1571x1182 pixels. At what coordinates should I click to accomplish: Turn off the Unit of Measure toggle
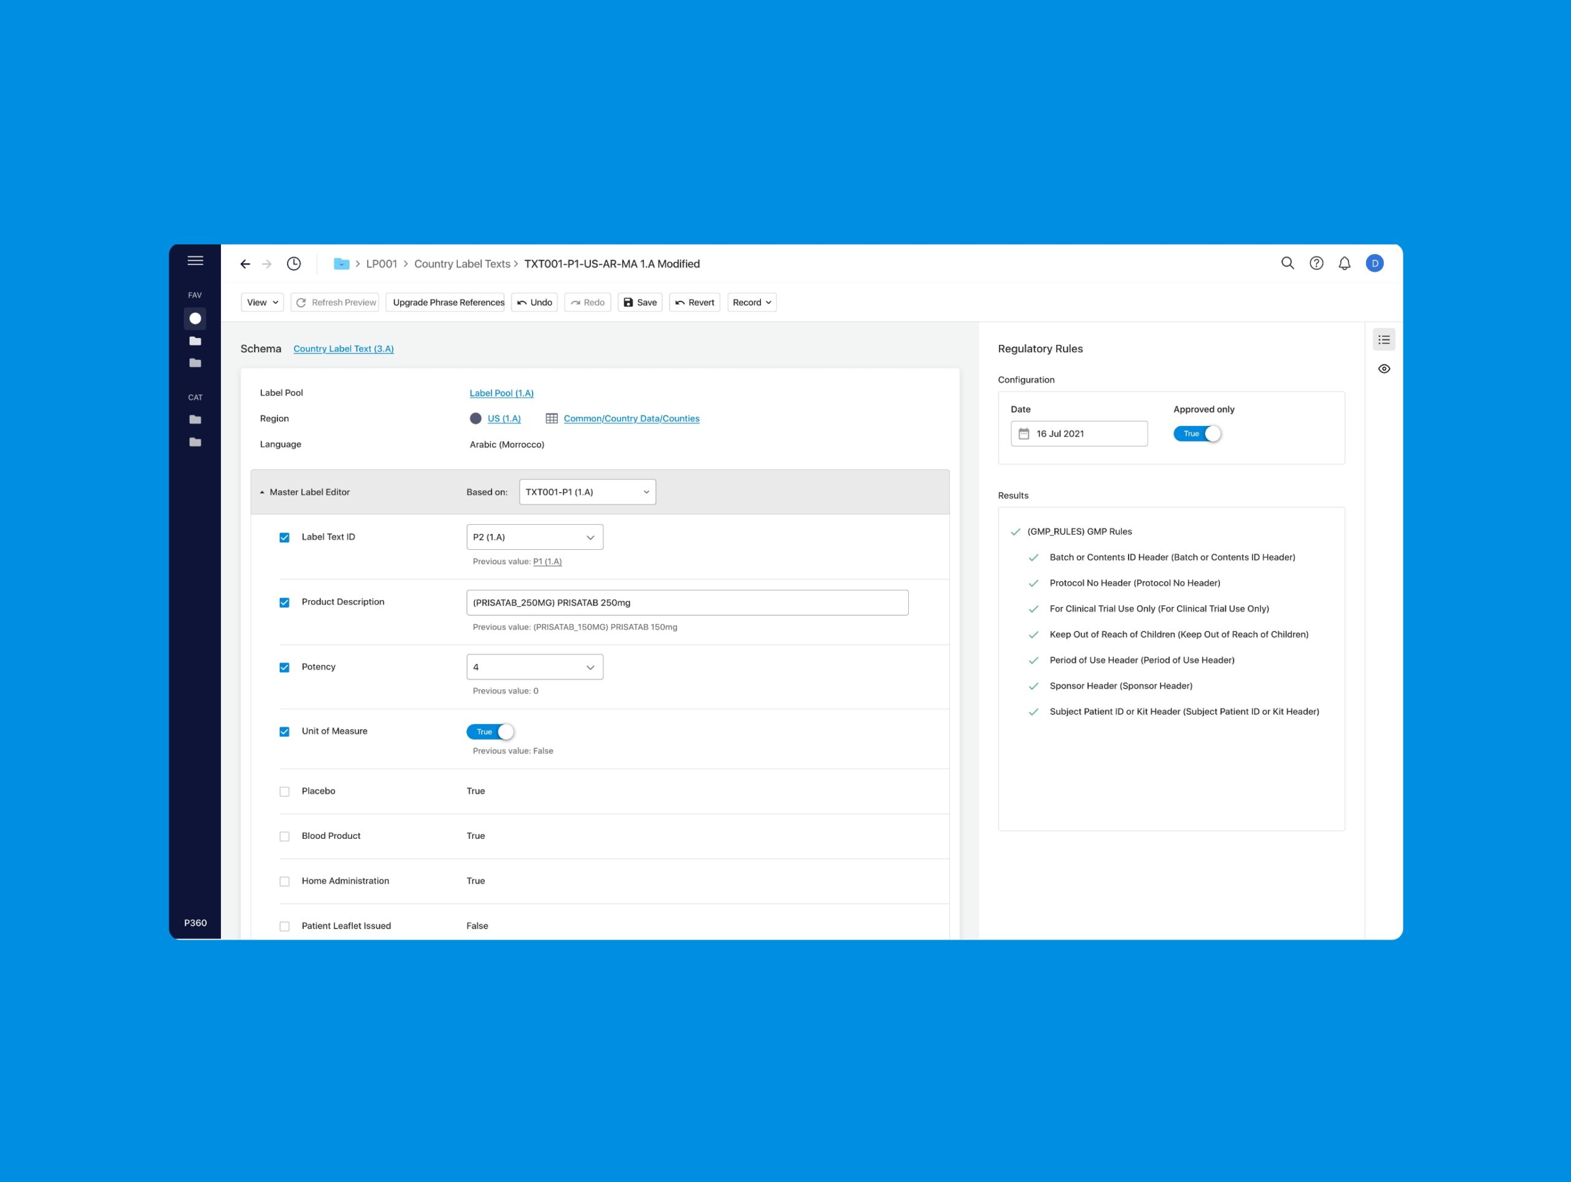coord(490,732)
